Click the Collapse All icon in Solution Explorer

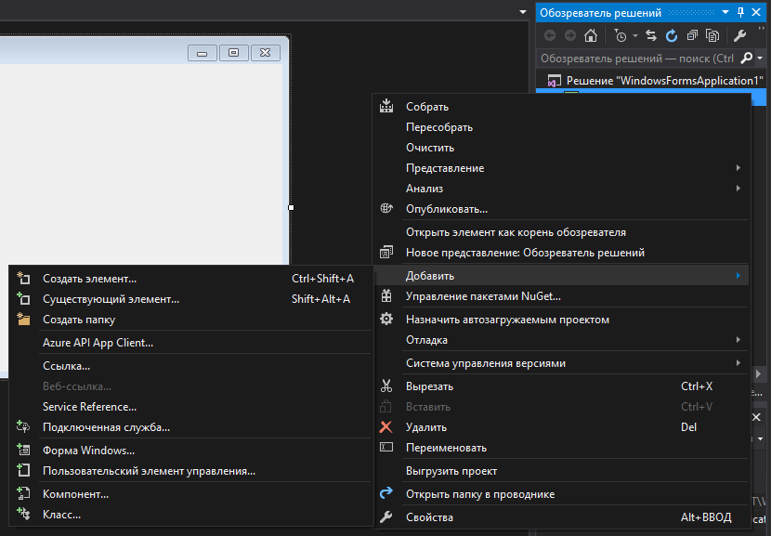coord(692,35)
